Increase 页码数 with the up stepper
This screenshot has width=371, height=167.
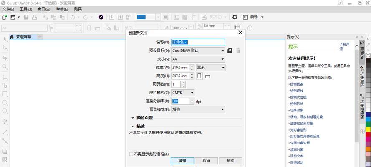184,83
